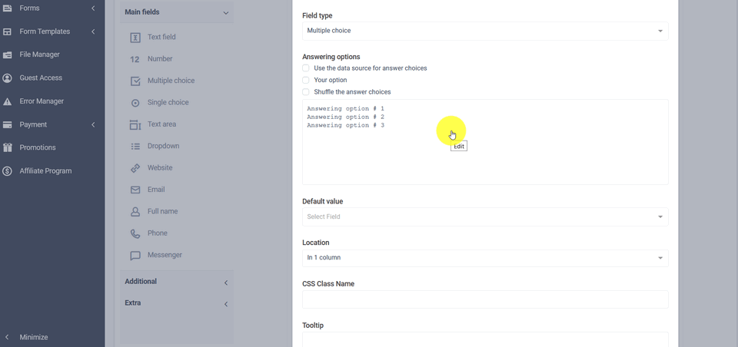The width and height of the screenshot is (738, 347).
Task: Click the Affiliate Program dollar icon
Action: point(7,171)
